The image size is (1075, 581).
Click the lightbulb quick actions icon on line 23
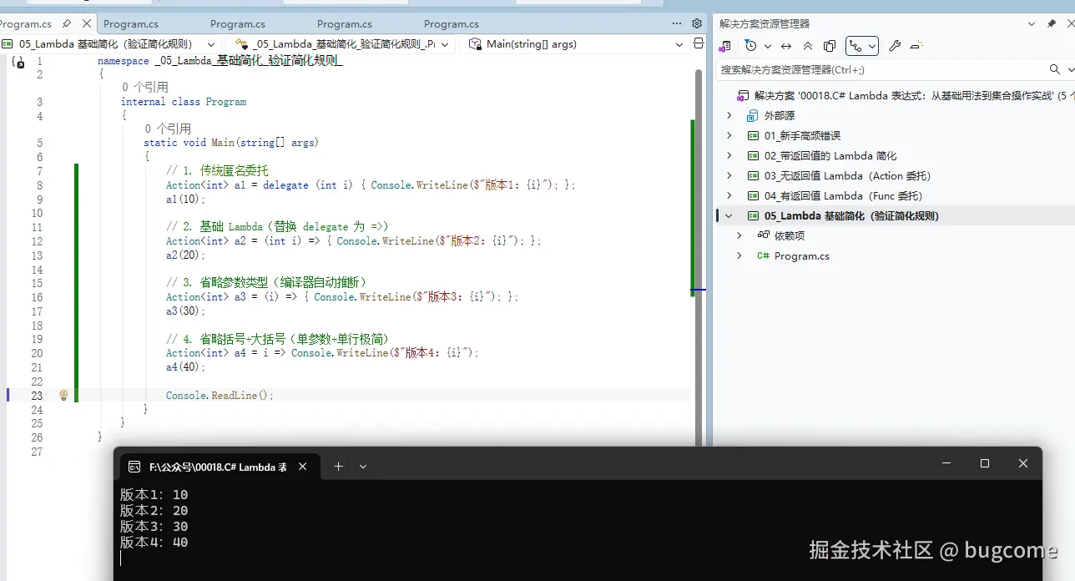click(63, 395)
